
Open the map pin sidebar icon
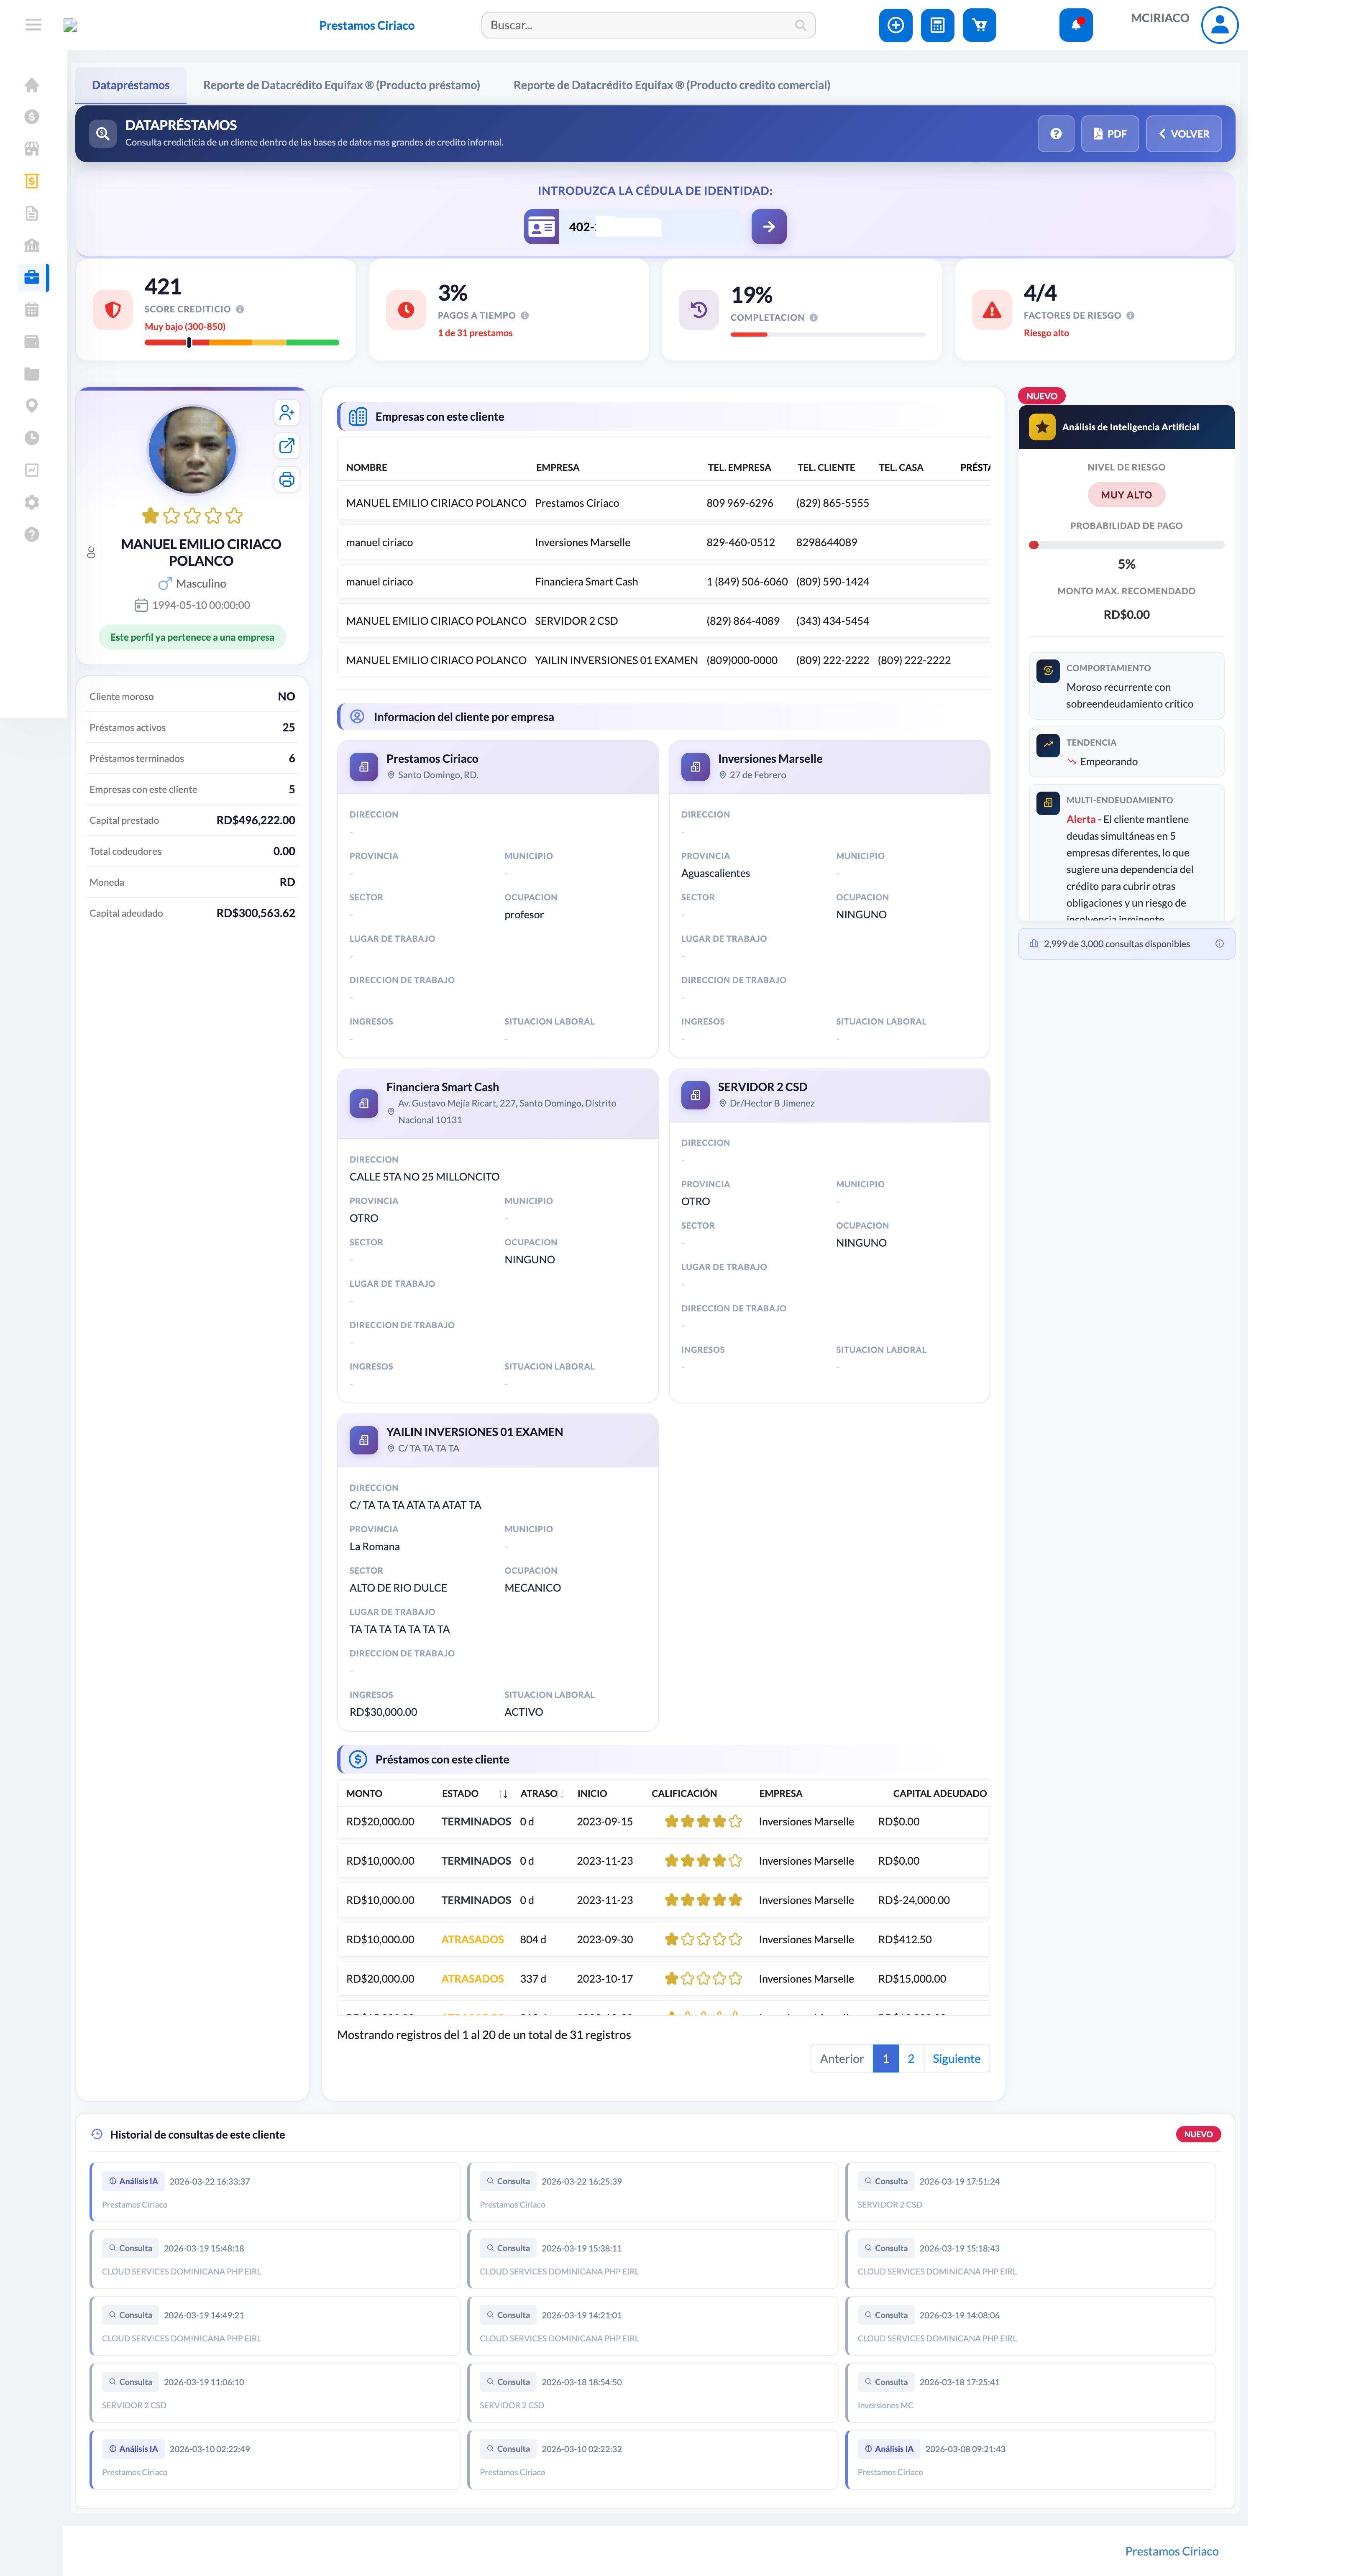32,406
